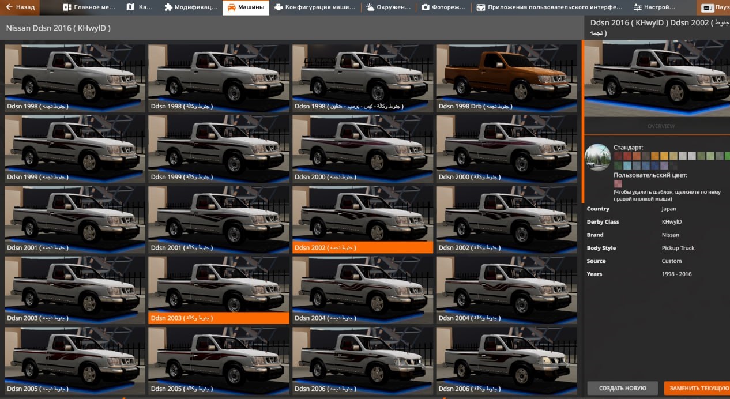Open the weather icon for Окружение

tap(370, 7)
